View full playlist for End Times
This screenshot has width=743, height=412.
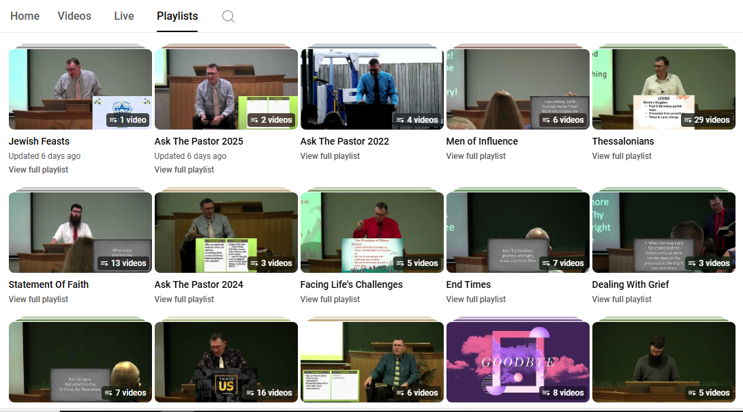pos(476,299)
